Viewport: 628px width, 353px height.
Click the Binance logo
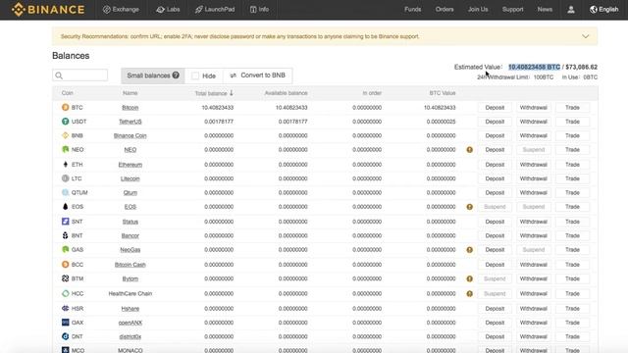pos(48,9)
